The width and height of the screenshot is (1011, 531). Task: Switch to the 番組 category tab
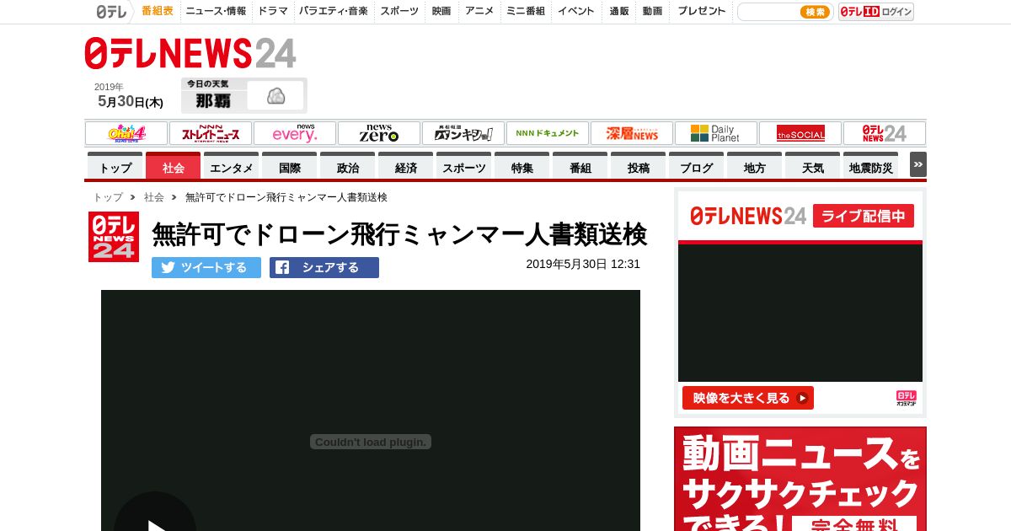click(580, 167)
